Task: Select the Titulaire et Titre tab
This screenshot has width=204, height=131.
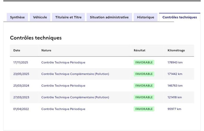Action: click(68, 17)
